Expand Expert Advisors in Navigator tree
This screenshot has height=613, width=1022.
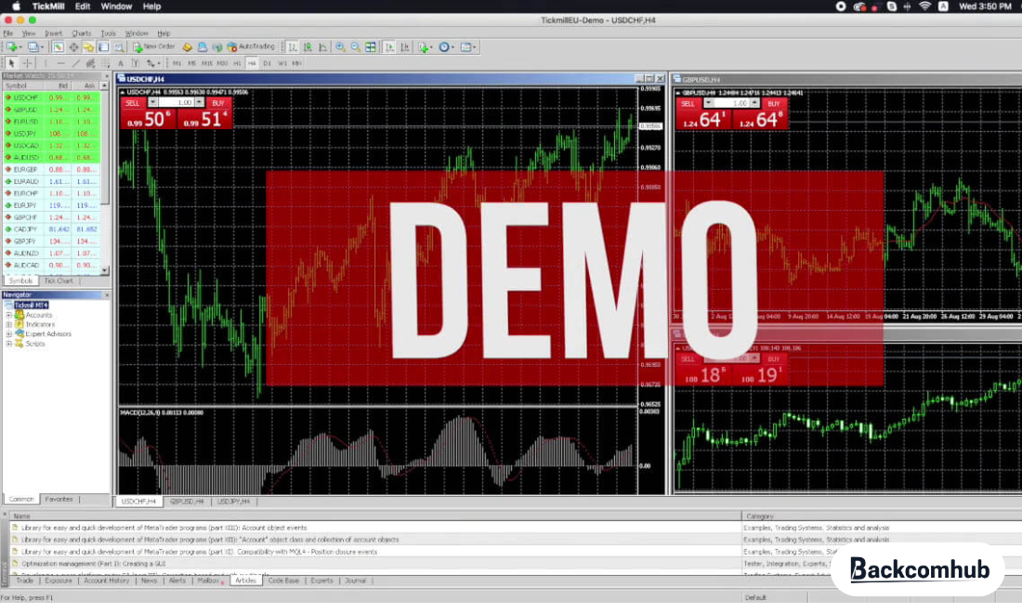[9, 334]
